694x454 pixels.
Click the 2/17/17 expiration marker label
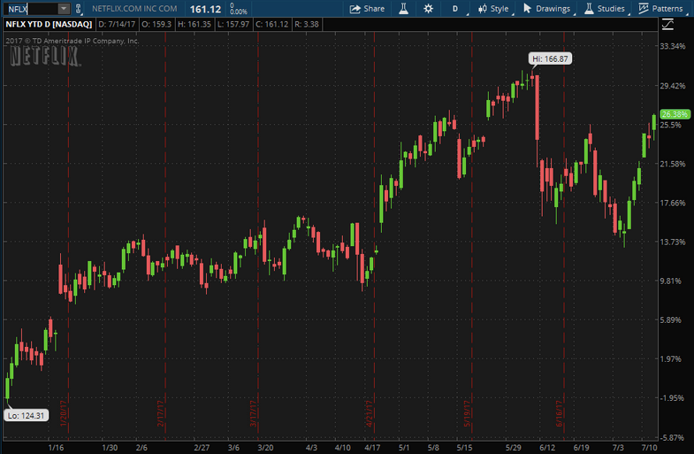click(x=160, y=413)
